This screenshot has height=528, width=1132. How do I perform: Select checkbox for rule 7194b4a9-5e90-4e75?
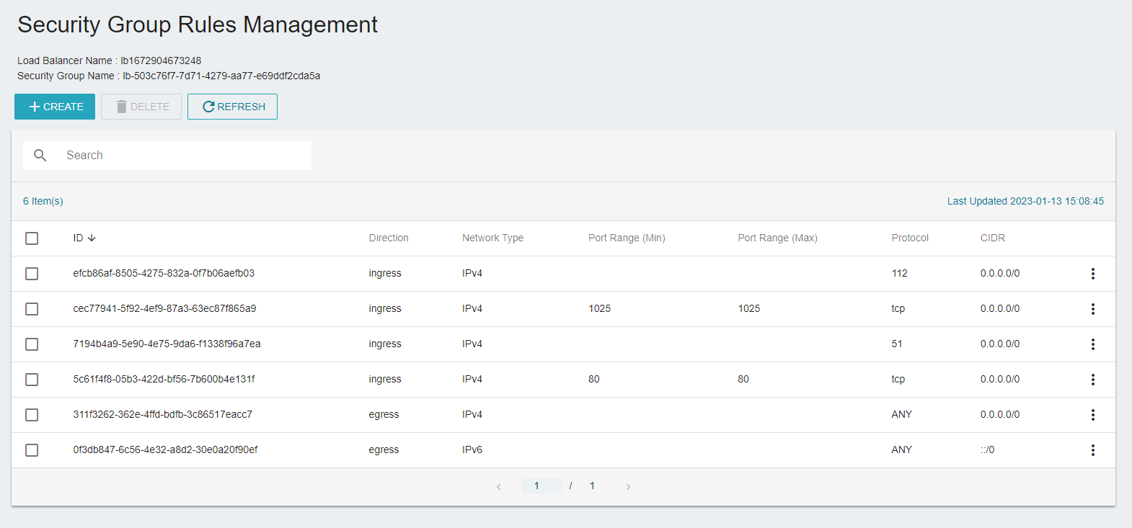32,344
